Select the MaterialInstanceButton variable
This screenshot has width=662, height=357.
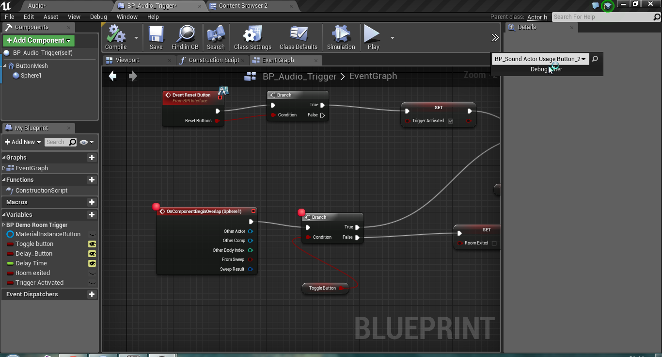point(48,234)
